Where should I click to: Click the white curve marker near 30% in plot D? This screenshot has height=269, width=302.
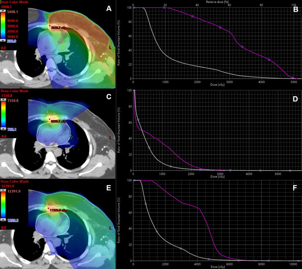149,148
